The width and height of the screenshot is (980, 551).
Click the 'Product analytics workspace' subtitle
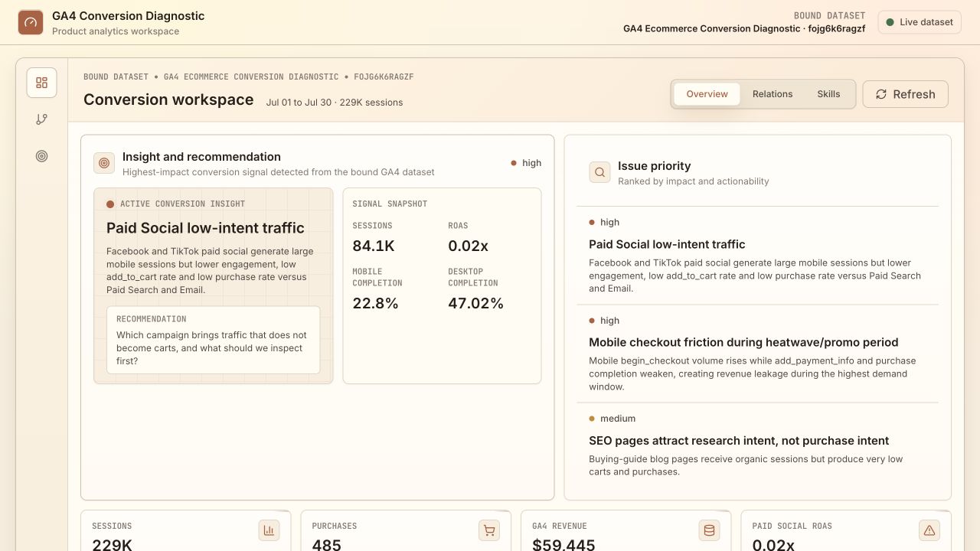click(x=116, y=31)
